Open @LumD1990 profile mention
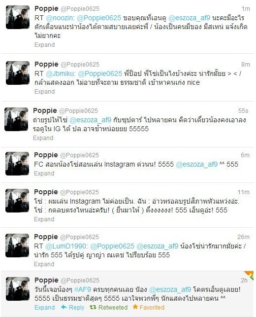The image size is (256, 317). pyautogui.click(x=66, y=246)
